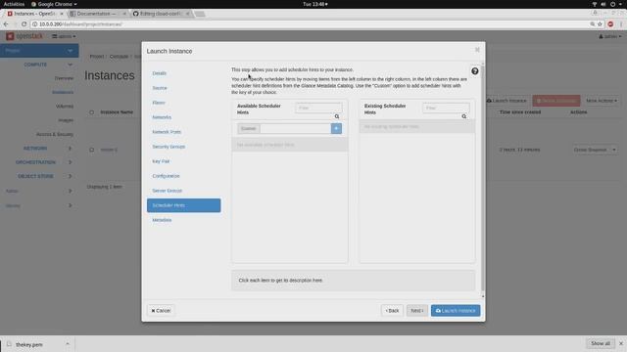The height and width of the screenshot is (352, 627).
Task: Open the red extension icon in Chrome toolbar
Action: click(x=610, y=23)
